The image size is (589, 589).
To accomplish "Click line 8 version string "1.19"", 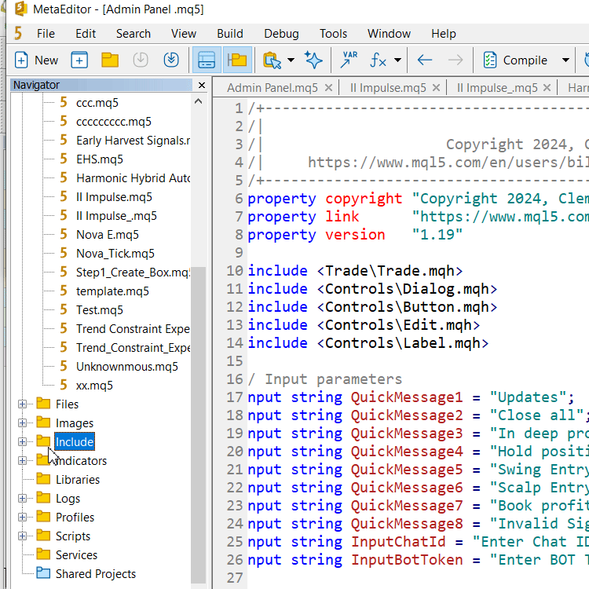I will 437,235.
